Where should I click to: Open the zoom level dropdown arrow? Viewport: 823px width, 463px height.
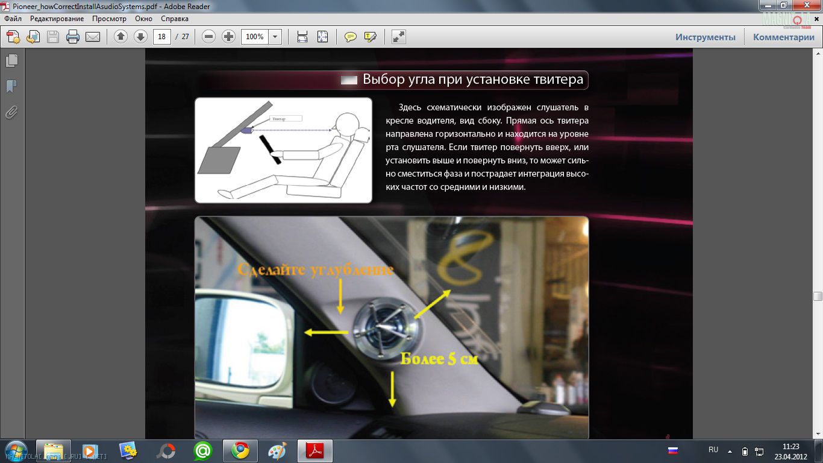pos(275,37)
